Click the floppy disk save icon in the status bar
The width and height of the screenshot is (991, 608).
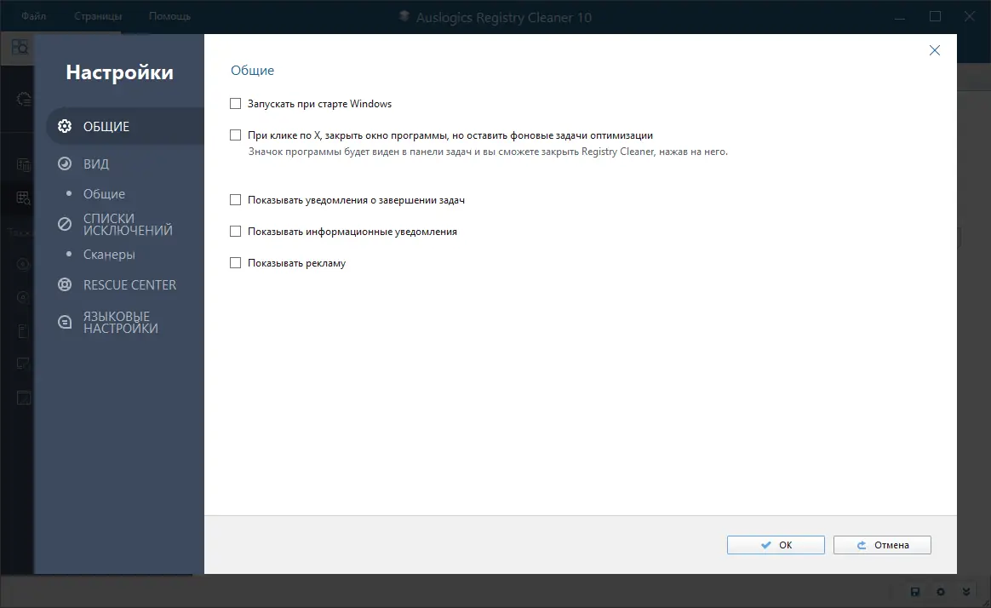[914, 592]
